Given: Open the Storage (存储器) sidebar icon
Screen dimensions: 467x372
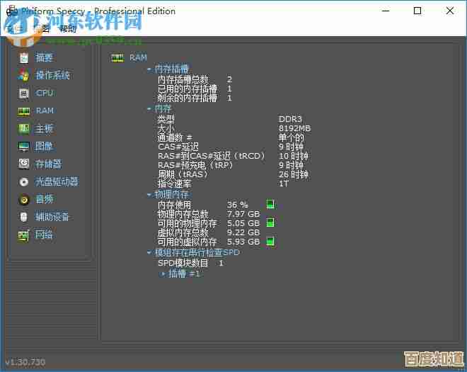Looking at the screenshot, I should (x=24, y=164).
